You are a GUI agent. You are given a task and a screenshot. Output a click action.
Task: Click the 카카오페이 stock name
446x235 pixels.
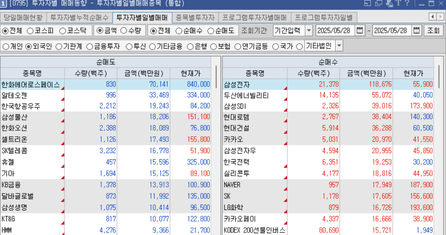240,219
